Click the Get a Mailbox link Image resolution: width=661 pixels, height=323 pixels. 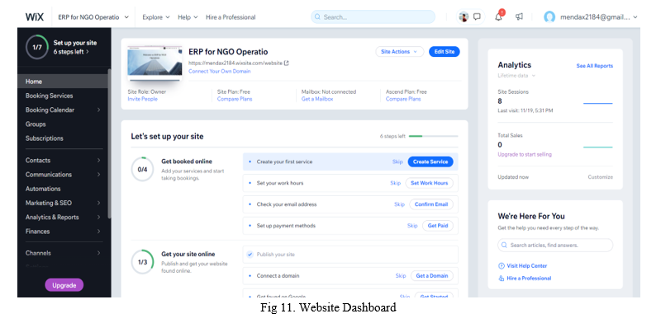coord(317,99)
